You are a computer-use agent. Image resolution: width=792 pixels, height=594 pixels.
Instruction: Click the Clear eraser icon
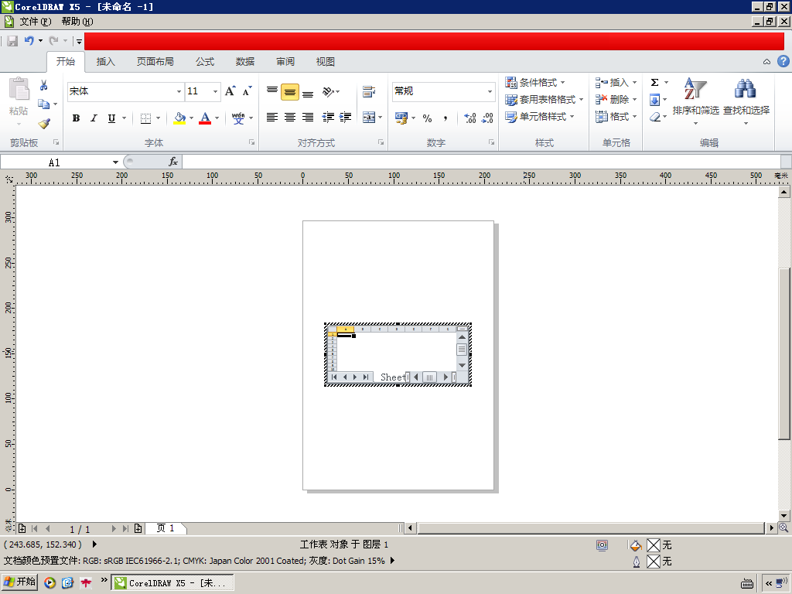click(654, 117)
